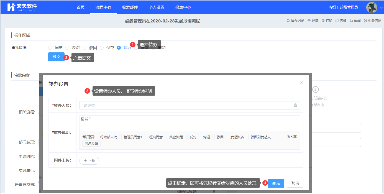
Task: Click into the 转办说明 text area
Action: 190,123
